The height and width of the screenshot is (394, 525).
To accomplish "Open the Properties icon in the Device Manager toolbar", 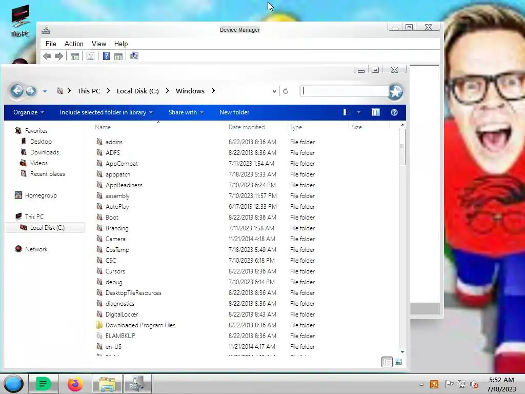I will 90,56.
